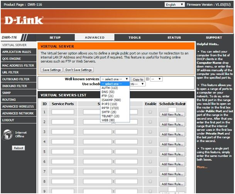Open the More... helpful hints link
Image resolution: width=235 pixels, height=194 pixels.
(x=202, y=167)
